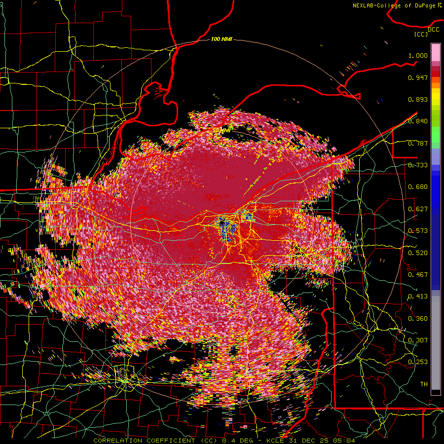This screenshot has width=444, height=444.
Task: Click the 0.947 scale value
Action: tap(418, 77)
